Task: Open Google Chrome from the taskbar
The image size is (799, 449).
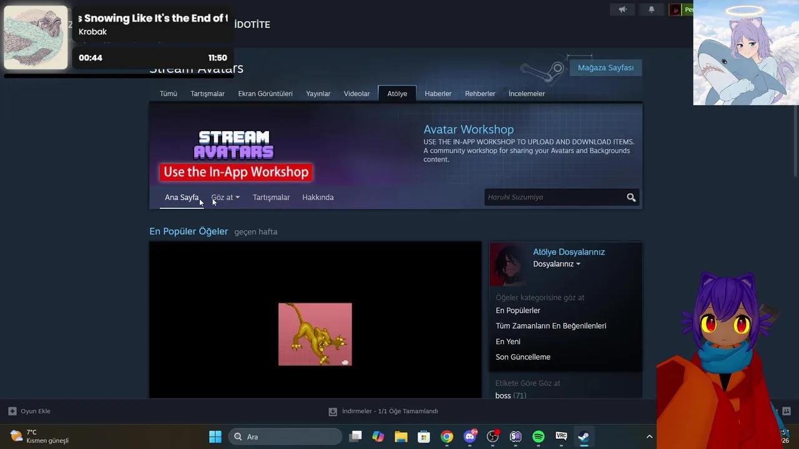Action: click(447, 437)
